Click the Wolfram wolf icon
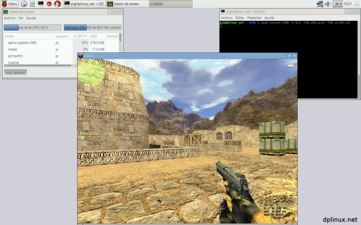Screen dimensions: 361x225 tap(57, 4)
